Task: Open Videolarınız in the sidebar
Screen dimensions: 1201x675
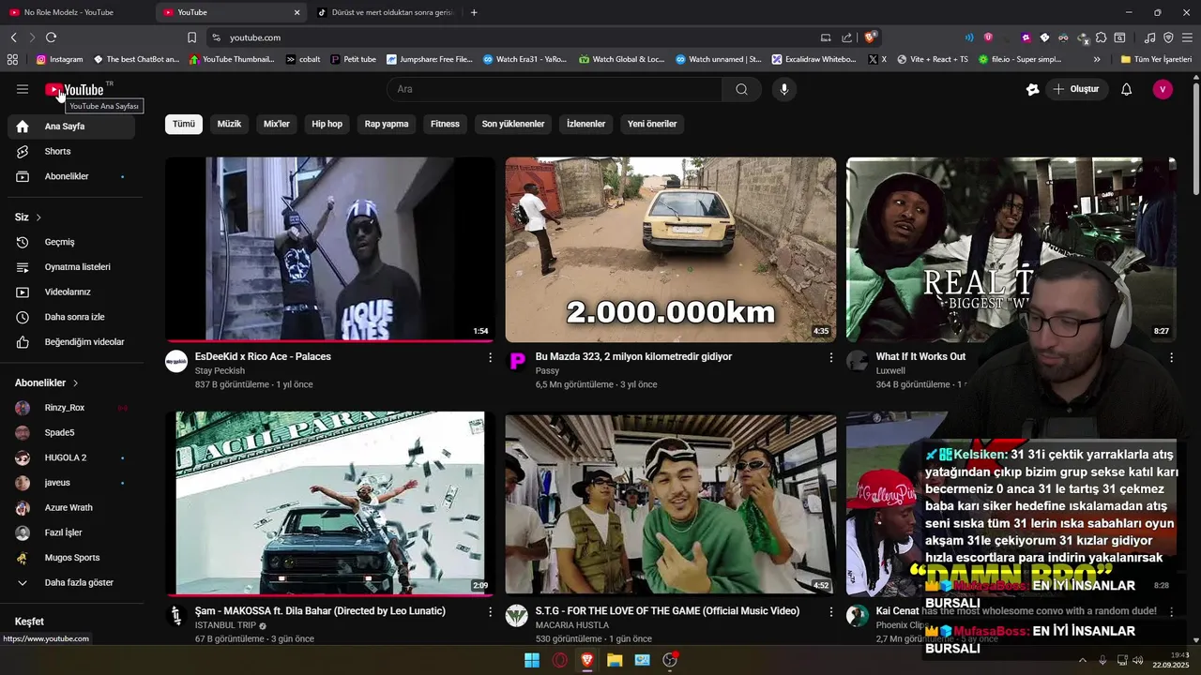Action: (x=71, y=292)
